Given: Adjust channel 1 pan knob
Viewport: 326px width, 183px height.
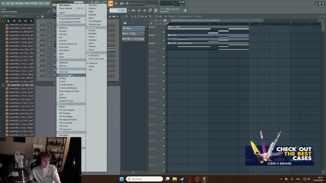Looking at the screenshot, I should [41, 25].
